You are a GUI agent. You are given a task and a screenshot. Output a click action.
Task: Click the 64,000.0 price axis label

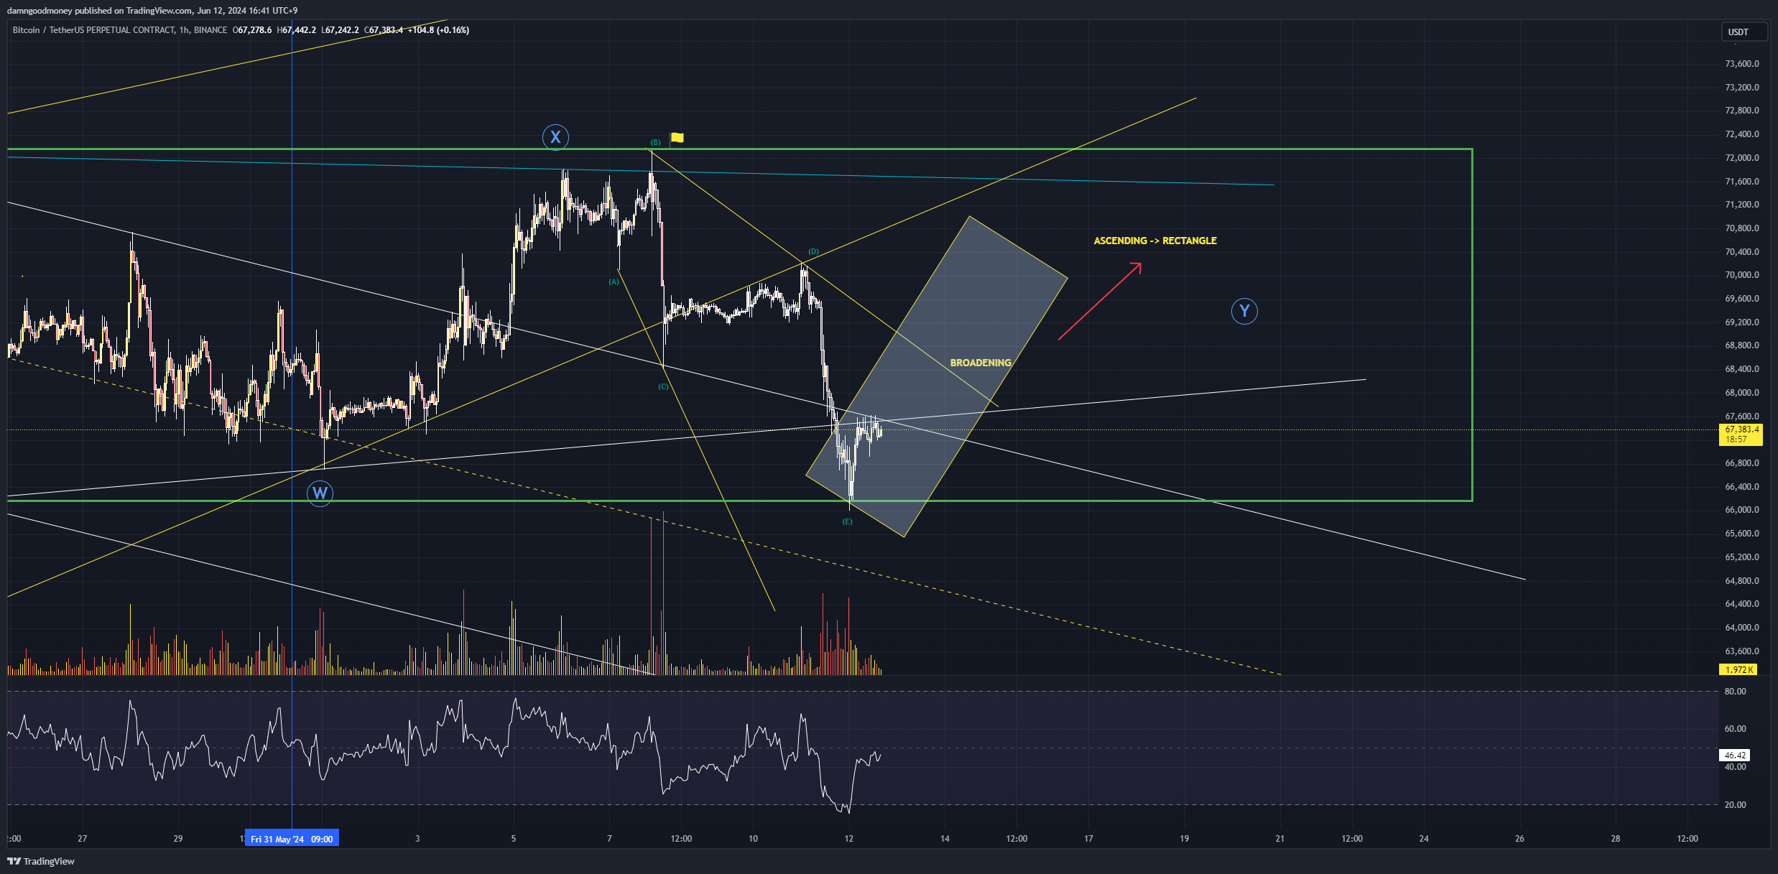coord(1742,628)
